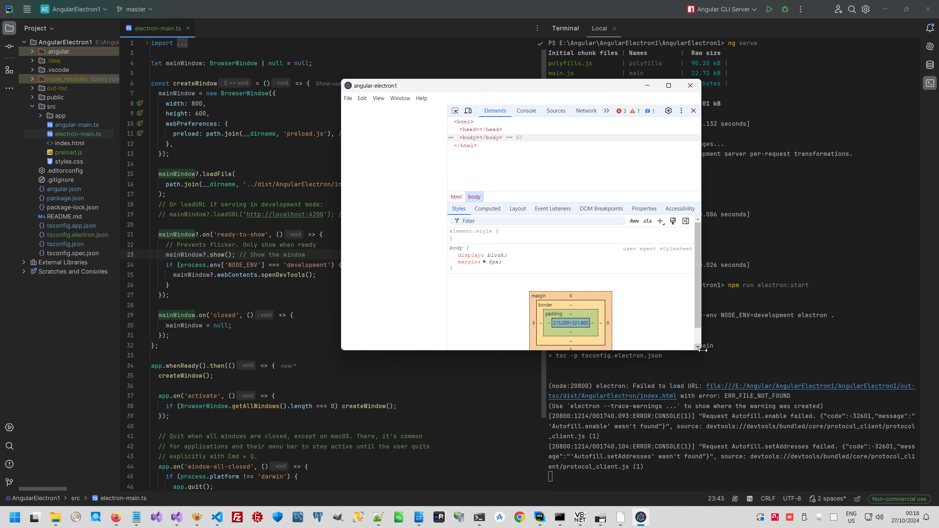Run the Angular CLI Server with the green play button
Viewport: 939px width, 528px height.
click(x=769, y=9)
